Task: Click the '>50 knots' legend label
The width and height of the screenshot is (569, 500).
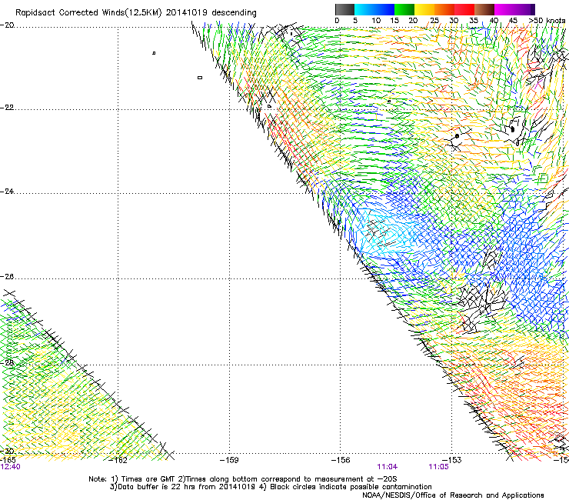Action: coord(547,21)
